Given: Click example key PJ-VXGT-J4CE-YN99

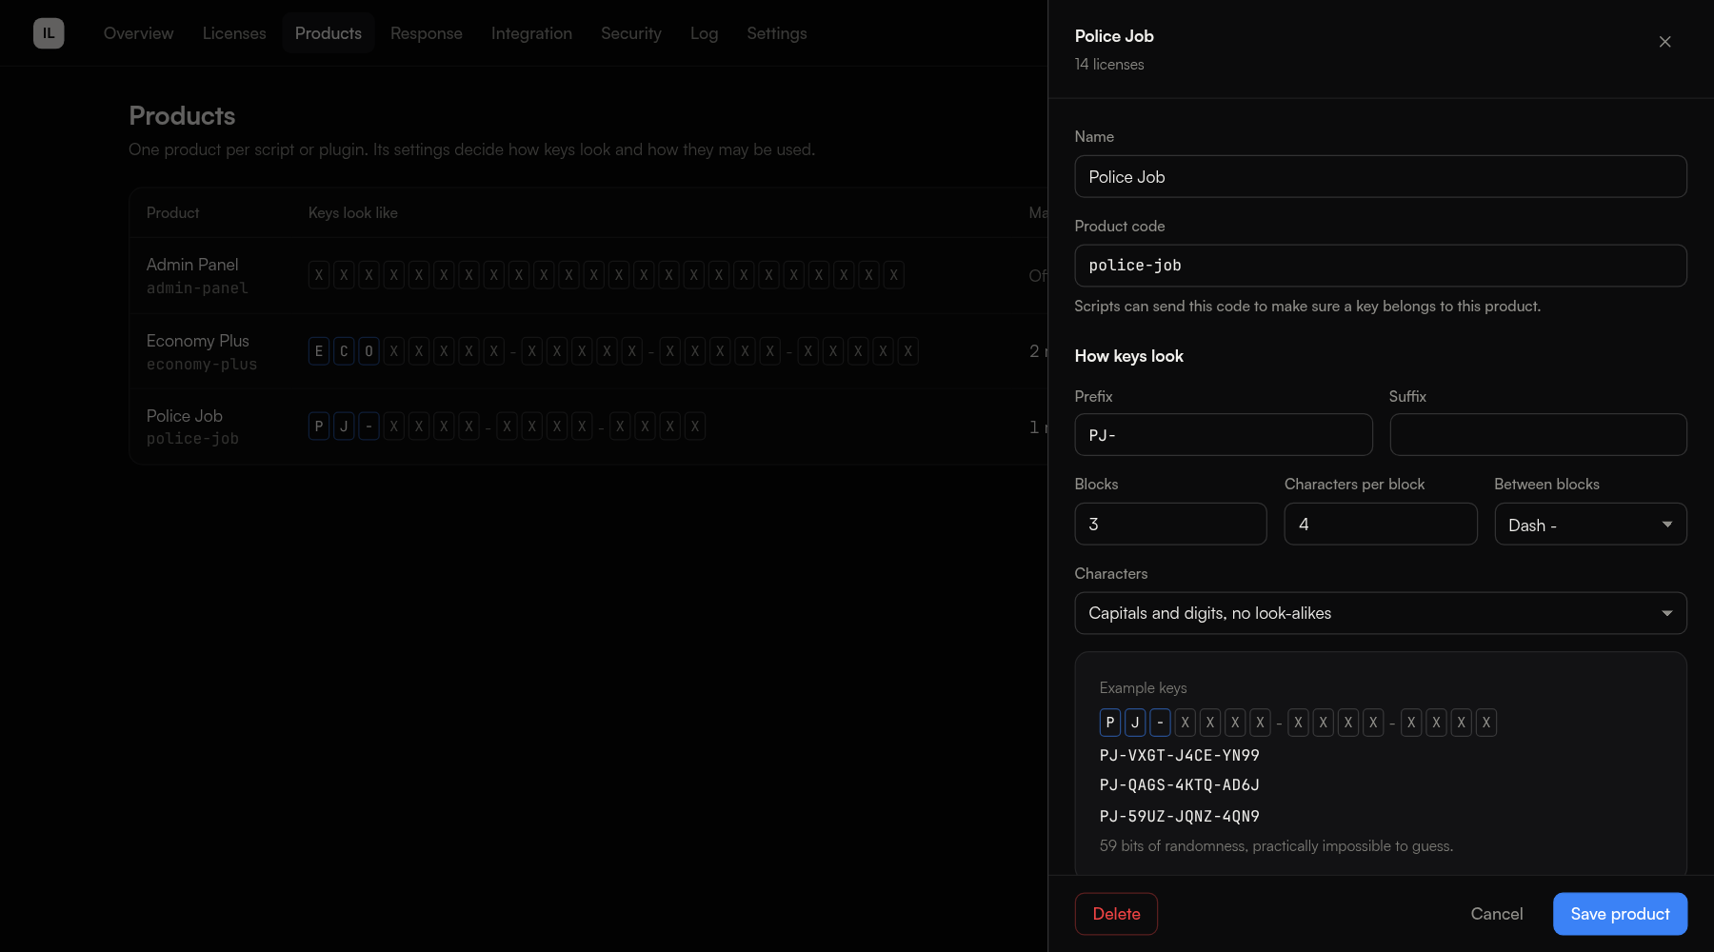Looking at the screenshot, I should (x=1179, y=756).
